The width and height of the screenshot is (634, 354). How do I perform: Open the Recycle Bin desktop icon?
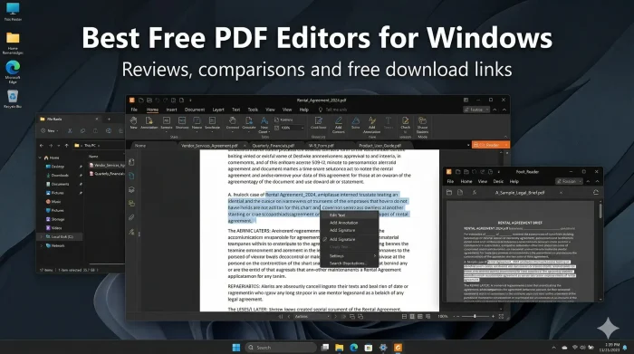13,99
